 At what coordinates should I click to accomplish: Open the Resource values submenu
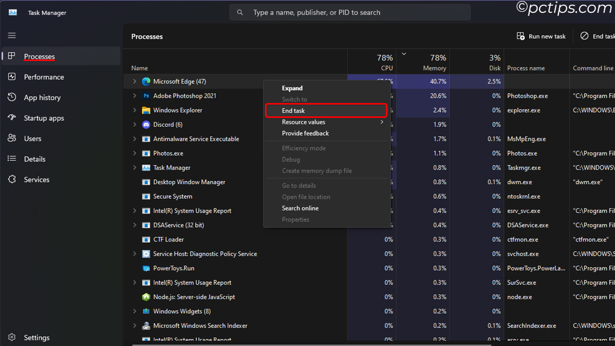pos(304,122)
